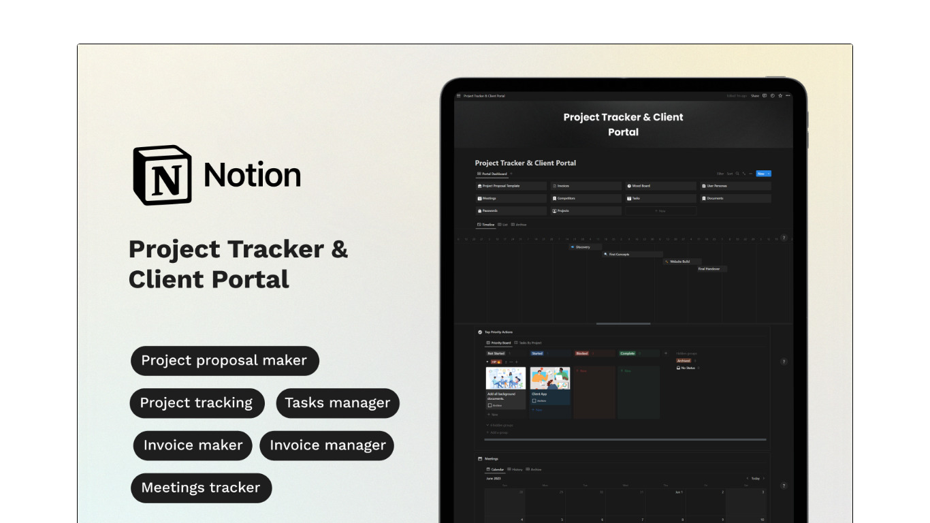The width and height of the screenshot is (930, 523).
Task: Open the Final Handover timeline bar
Action: pos(711,269)
